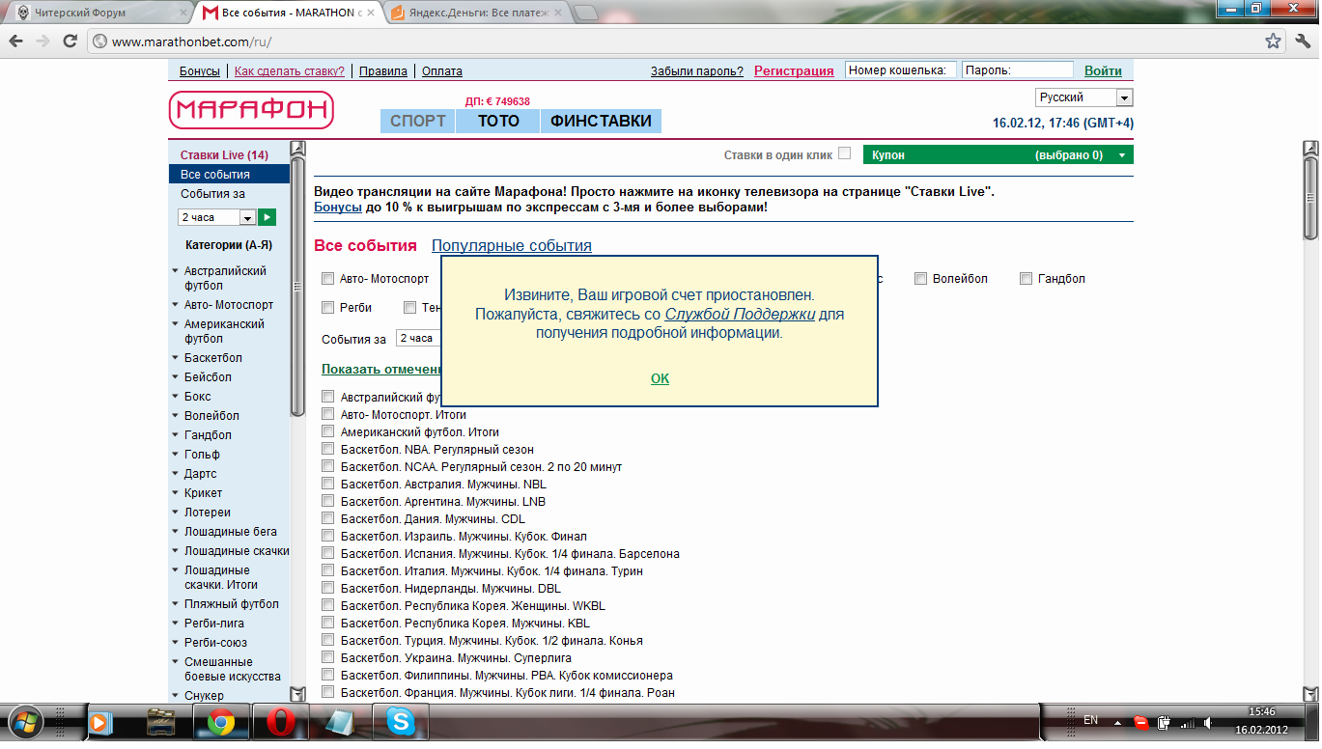Click the main page vertical scrollbar thumb
Image resolution: width=1322 pixels, height=749 pixels.
1310,196
